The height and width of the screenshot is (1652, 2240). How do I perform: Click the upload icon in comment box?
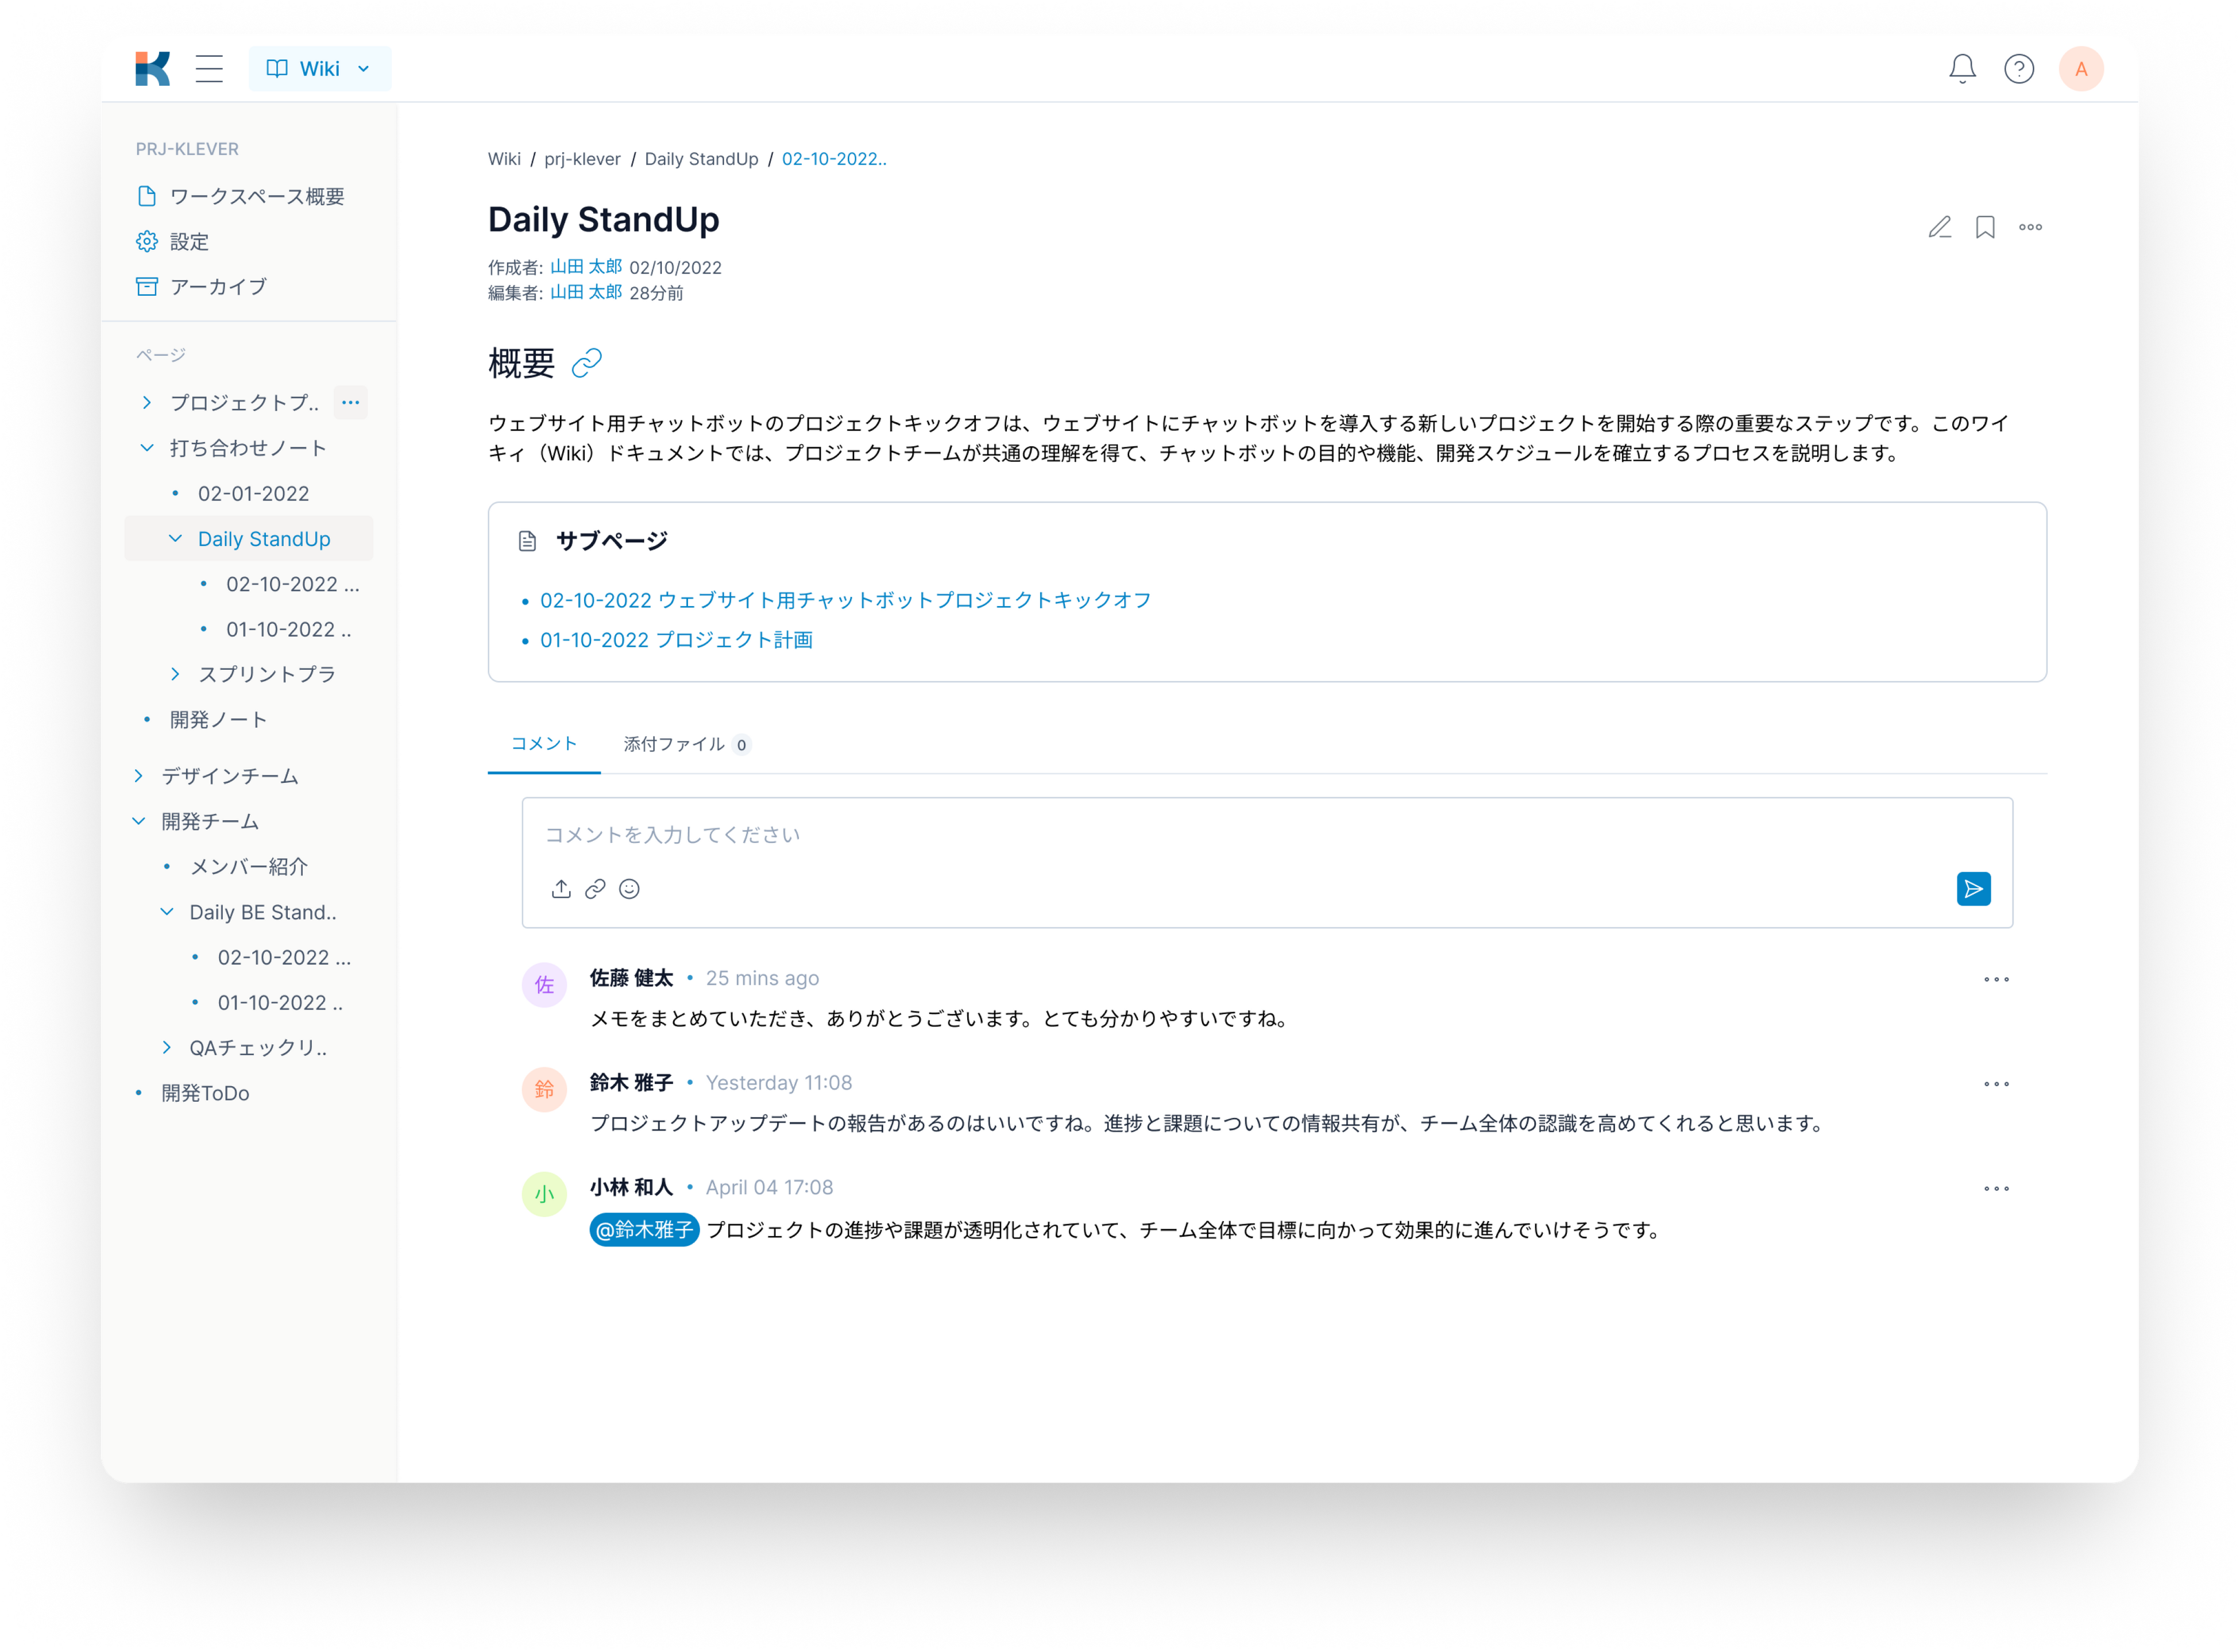click(x=561, y=889)
